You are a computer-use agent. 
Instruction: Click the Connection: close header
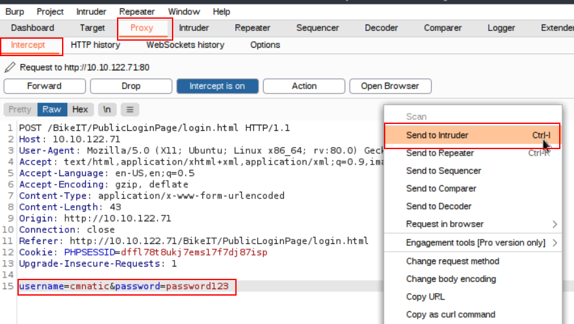coord(67,230)
